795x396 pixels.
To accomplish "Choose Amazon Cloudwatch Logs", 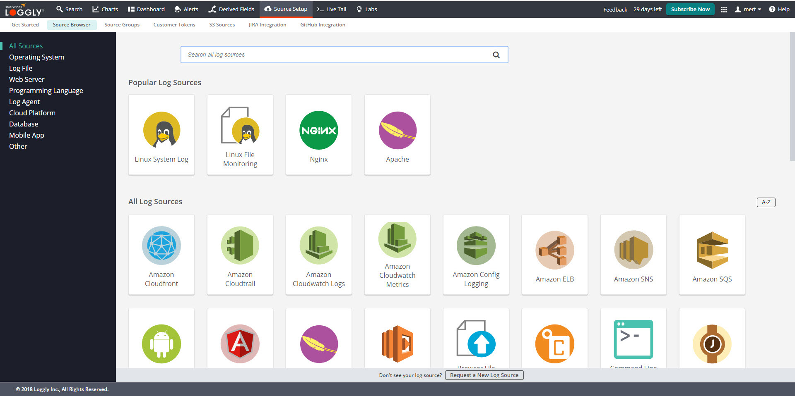I will pos(319,255).
